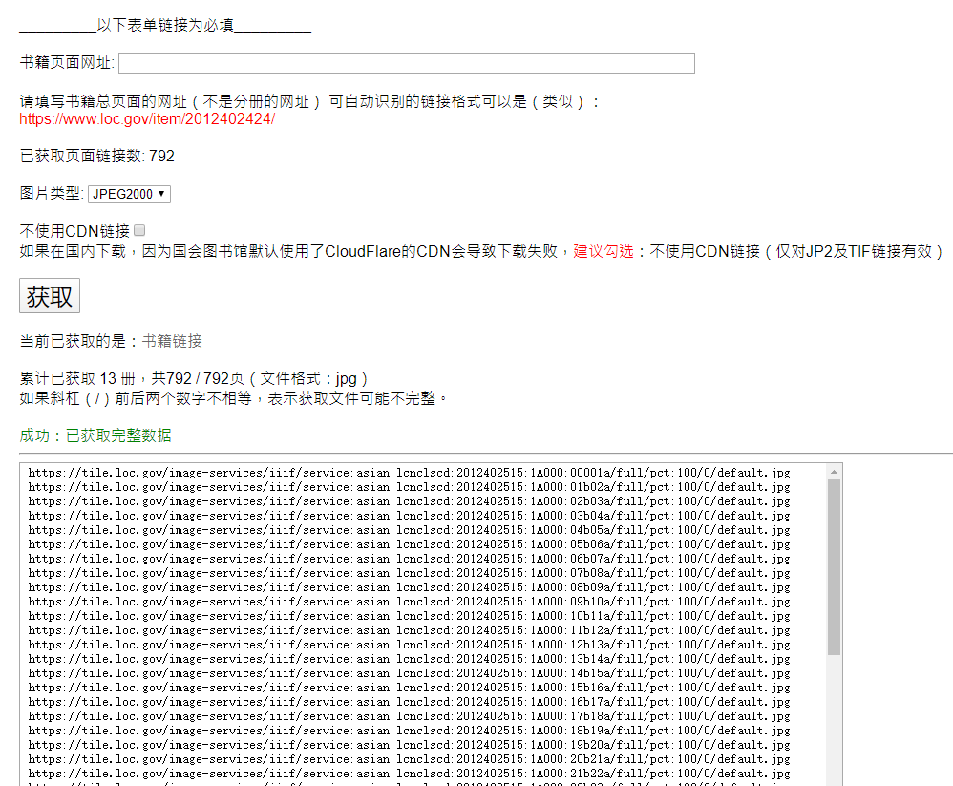Select the URL line containing 01b02a
This screenshot has height=786, width=953.
pyautogui.click(x=409, y=487)
